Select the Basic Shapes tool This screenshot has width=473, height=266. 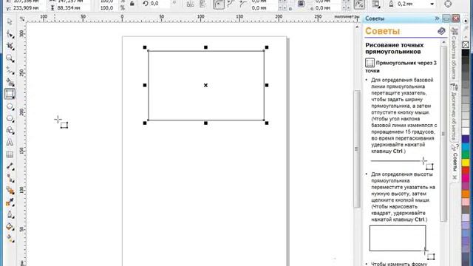pyautogui.click(x=10, y=130)
